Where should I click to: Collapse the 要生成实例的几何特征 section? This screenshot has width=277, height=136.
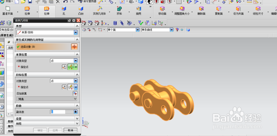click(77, 40)
